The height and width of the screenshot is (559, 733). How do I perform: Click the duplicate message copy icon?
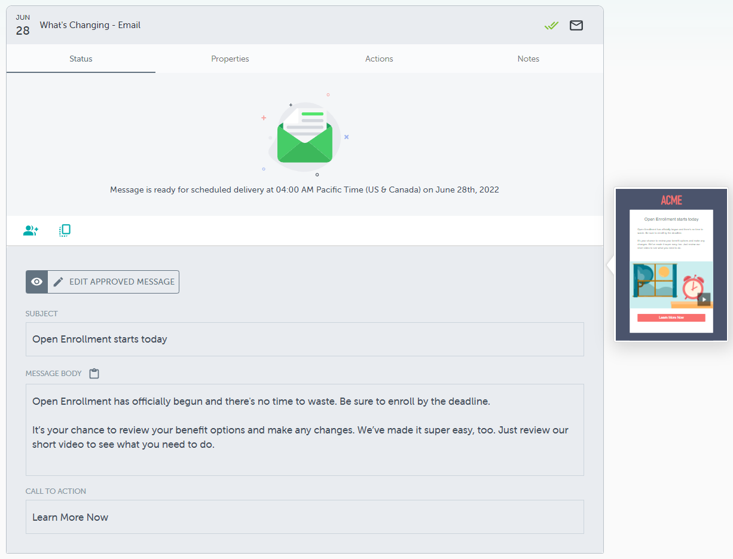click(x=65, y=230)
